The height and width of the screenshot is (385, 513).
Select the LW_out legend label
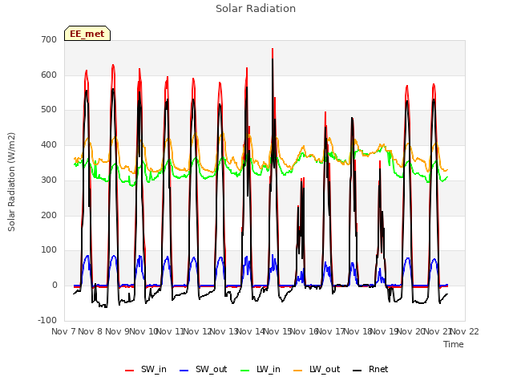pyautogui.click(x=325, y=369)
